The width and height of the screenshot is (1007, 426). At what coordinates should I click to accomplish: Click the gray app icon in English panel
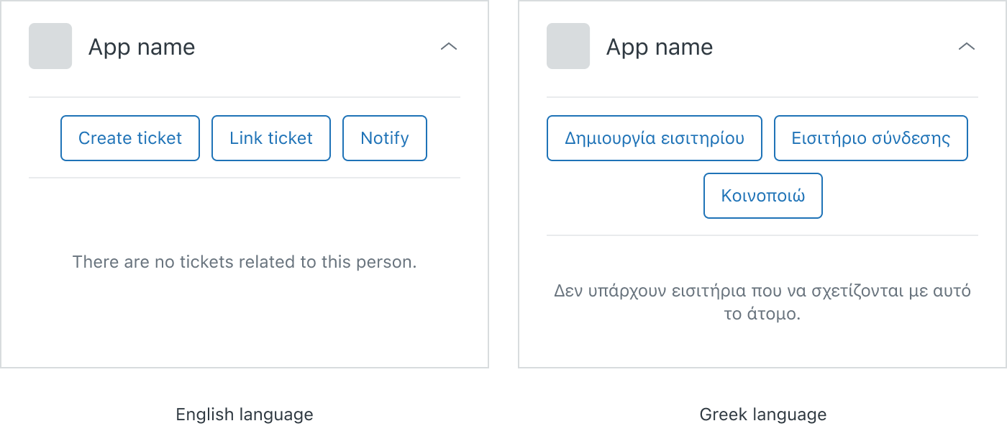50,46
